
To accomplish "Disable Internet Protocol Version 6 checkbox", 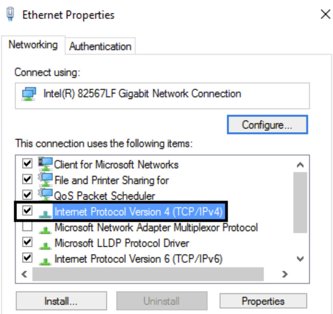I will (x=27, y=258).
